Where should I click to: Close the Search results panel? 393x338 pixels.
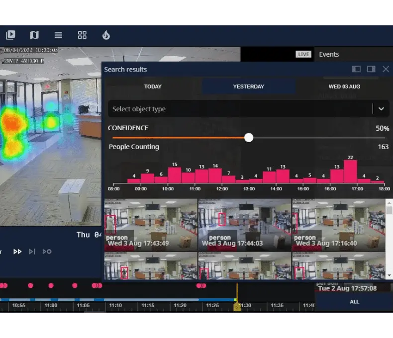click(386, 69)
